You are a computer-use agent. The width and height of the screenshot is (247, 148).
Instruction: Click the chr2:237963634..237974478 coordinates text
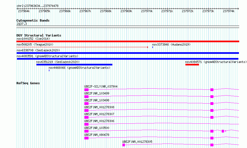37,6
